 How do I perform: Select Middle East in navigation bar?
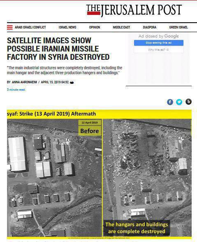121,27
